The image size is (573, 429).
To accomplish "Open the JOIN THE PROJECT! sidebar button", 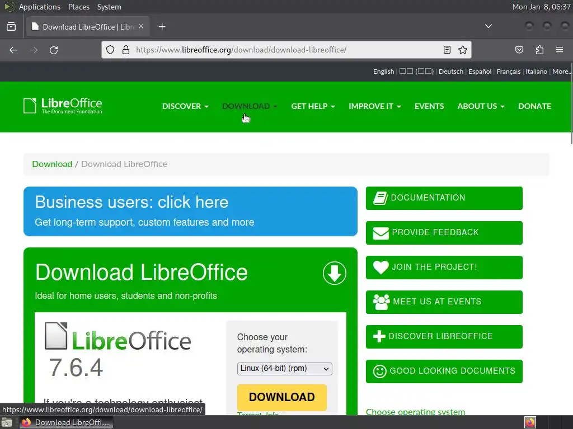I will [444, 268].
